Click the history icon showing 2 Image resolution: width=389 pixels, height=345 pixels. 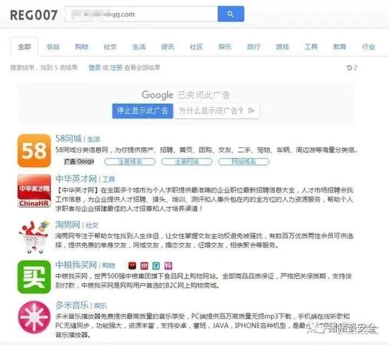tap(351, 68)
